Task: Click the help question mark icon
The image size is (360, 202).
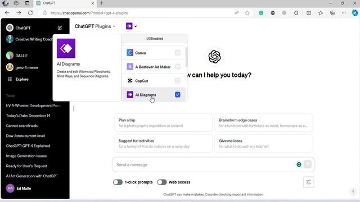Action: [x=353, y=191]
